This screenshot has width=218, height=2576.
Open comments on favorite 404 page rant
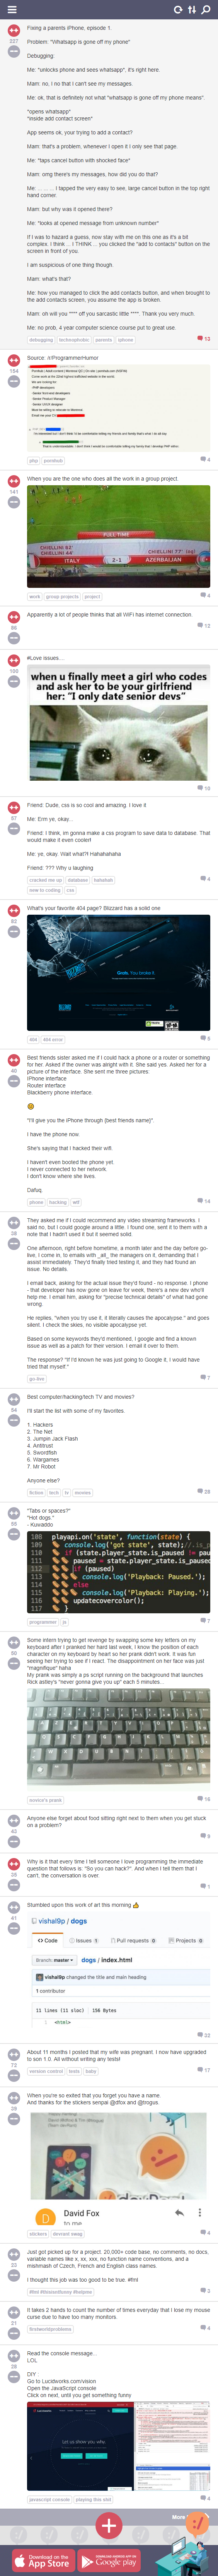(x=205, y=1038)
